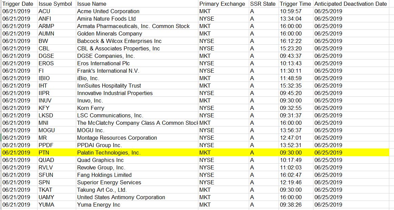The width and height of the screenshot is (394, 210).
Task: Select the Issue Symbol header cell
Action: [x=55, y=4]
